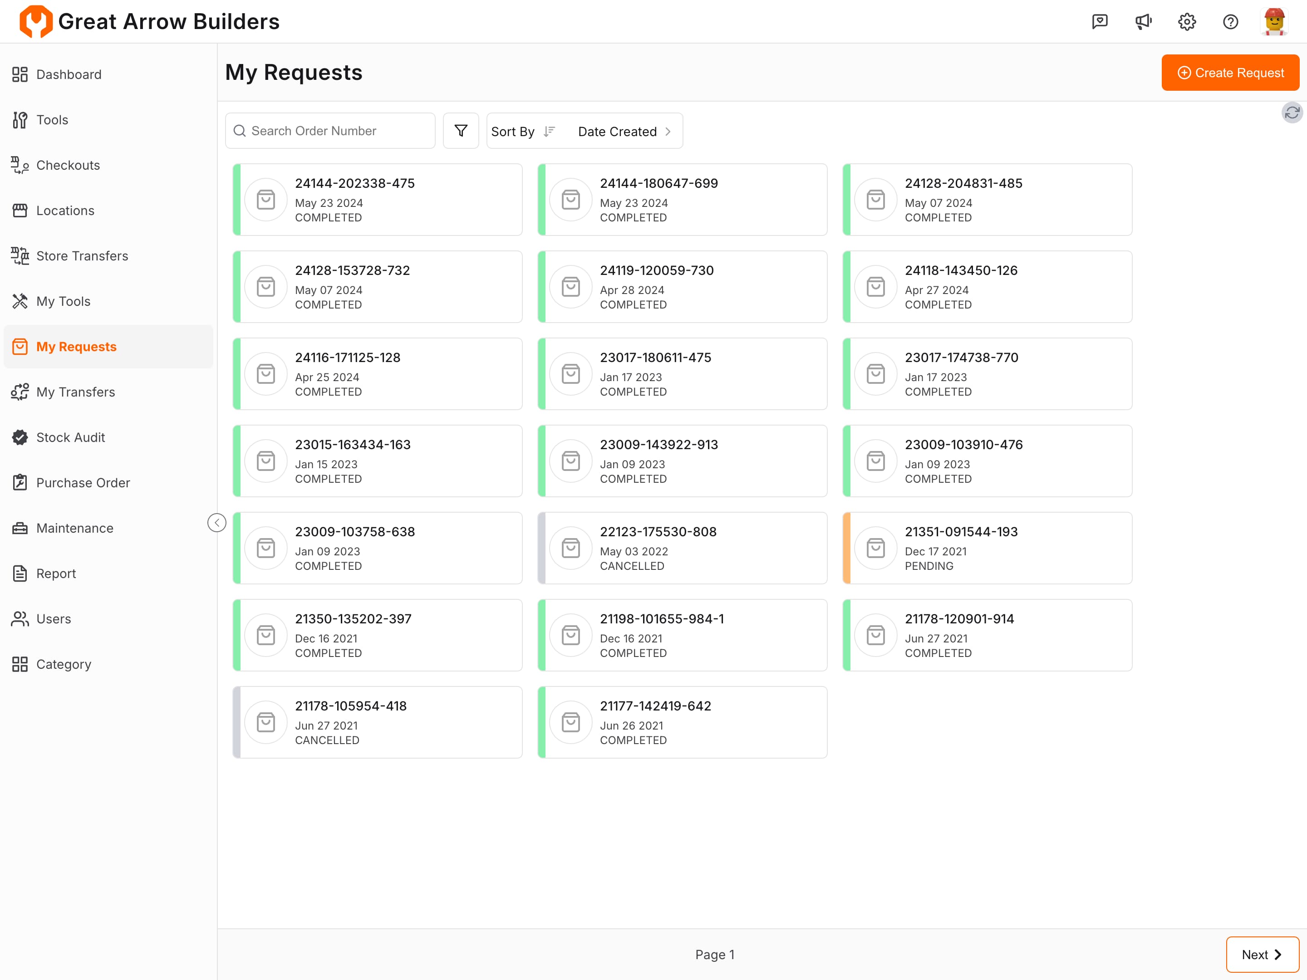This screenshot has width=1307, height=980.
Task: Click the help question mark icon
Action: pos(1230,22)
